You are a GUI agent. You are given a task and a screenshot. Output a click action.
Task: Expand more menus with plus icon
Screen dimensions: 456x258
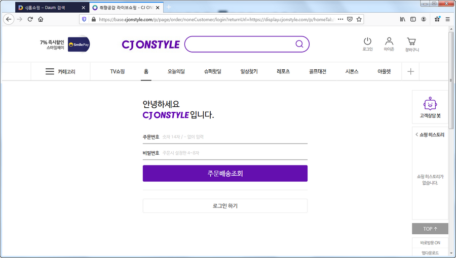click(x=410, y=71)
